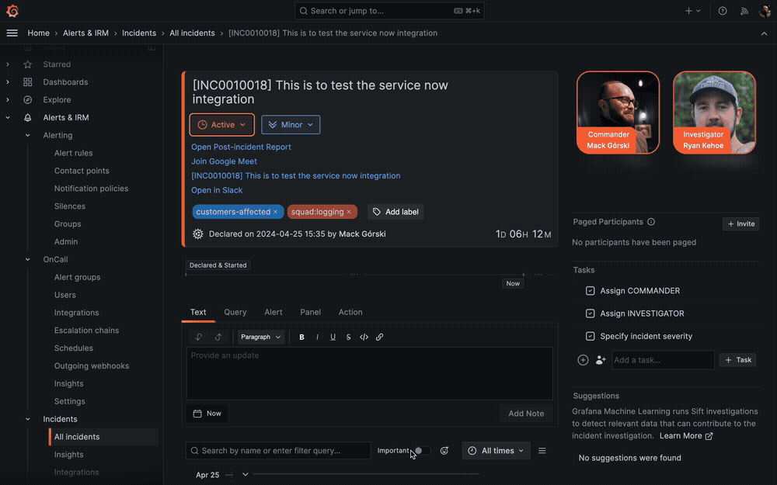Check the Assign COMMANDER task

(591, 291)
